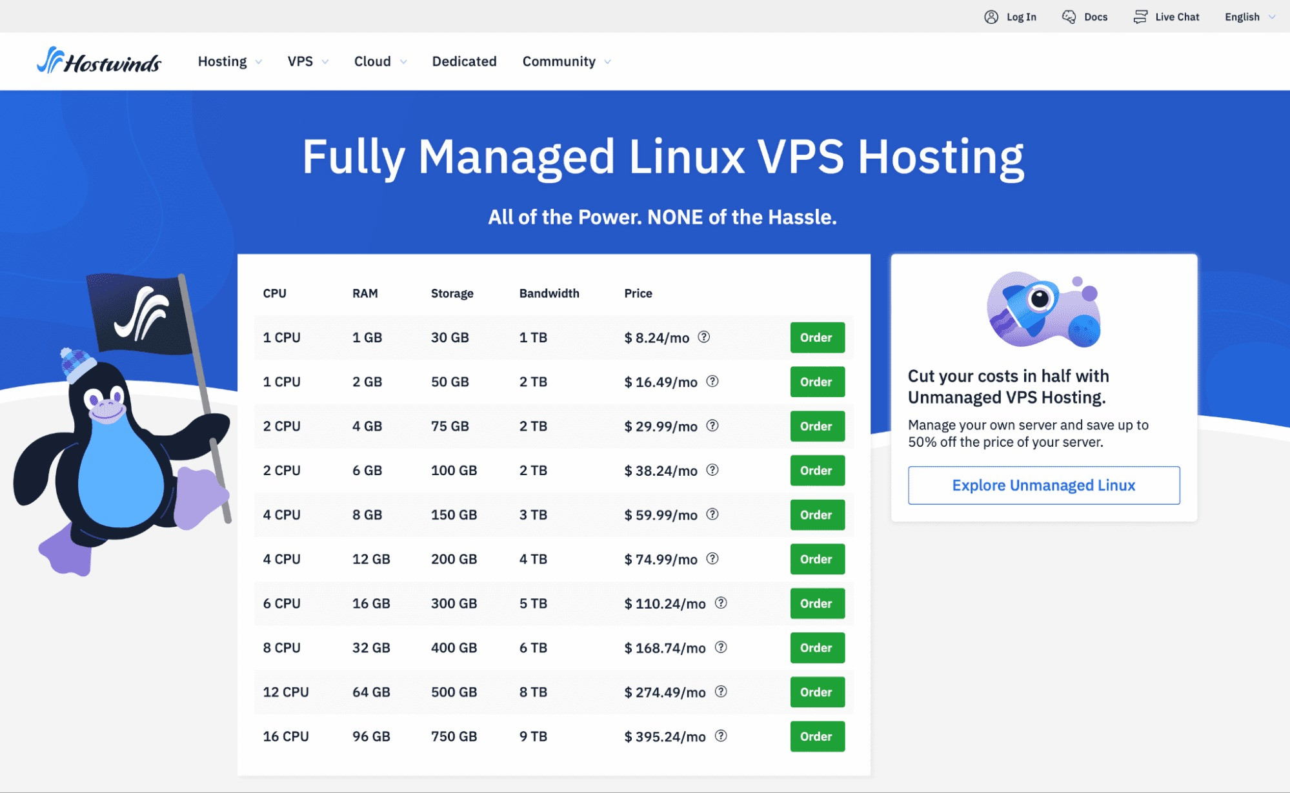Order the 1 CPU 1 GB plan
The height and width of the screenshot is (793, 1290).
(x=817, y=337)
